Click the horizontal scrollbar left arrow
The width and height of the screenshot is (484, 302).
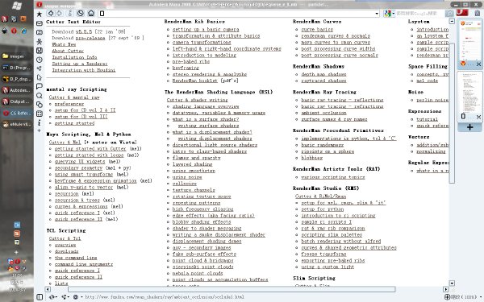click(48, 289)
